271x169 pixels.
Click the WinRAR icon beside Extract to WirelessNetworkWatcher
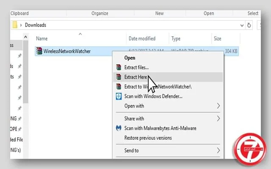pos(119,87)
